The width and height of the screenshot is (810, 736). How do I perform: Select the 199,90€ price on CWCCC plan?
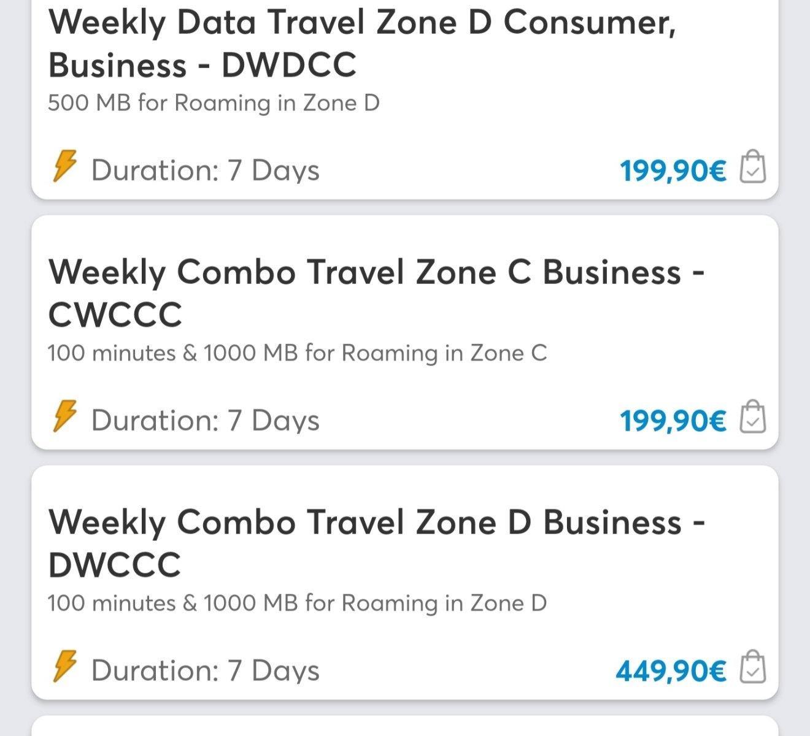pos(673,421)
